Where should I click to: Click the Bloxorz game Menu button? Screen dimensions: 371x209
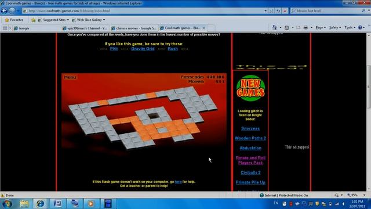[x=70, y=77]
